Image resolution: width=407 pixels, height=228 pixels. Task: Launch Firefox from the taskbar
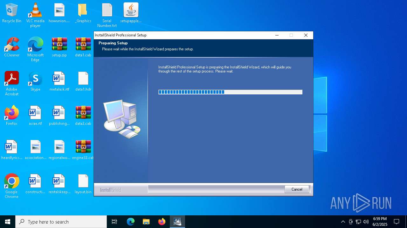[x=162, y=222]
